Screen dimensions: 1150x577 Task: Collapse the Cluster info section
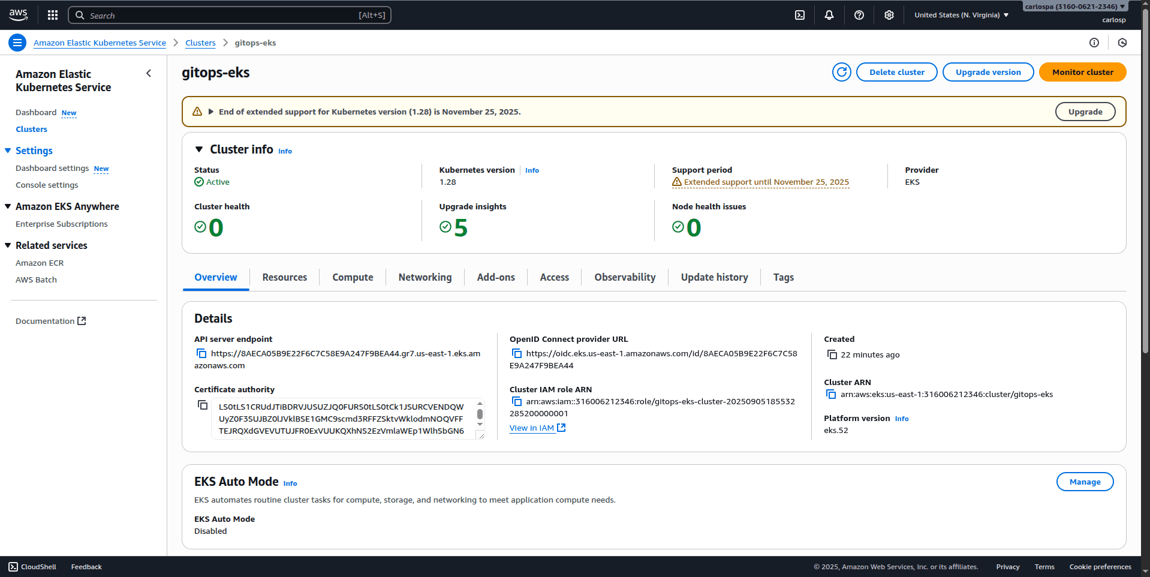coord(199,149)
